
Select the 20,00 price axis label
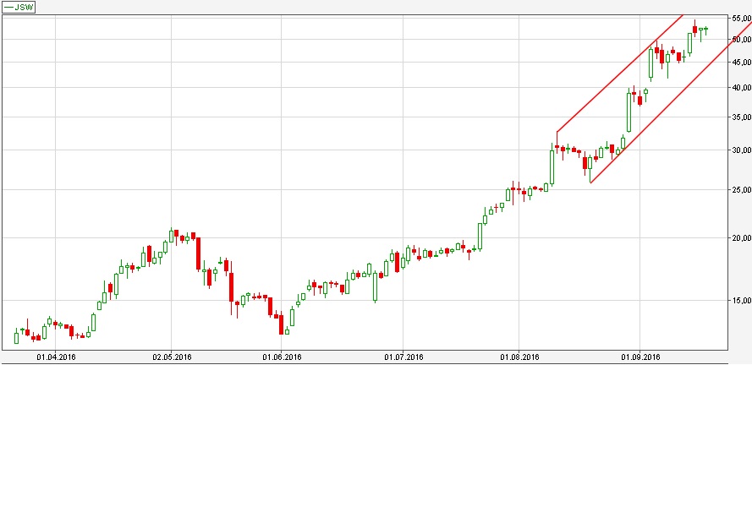(741, 238)
